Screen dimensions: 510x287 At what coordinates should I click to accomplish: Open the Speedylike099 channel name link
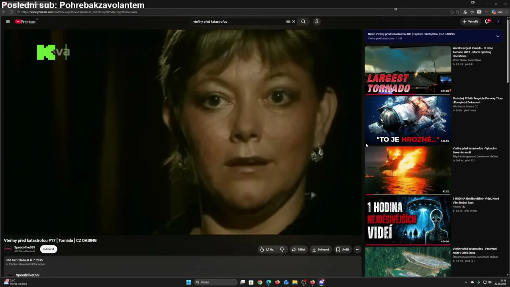pos(25,248)
